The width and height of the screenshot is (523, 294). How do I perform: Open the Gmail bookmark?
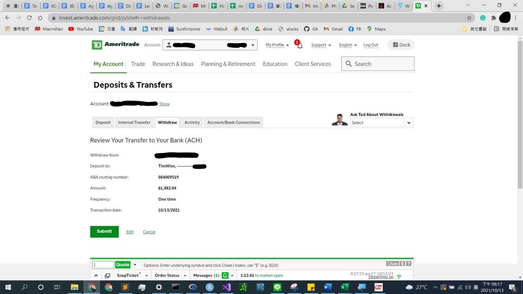(333, 29)
